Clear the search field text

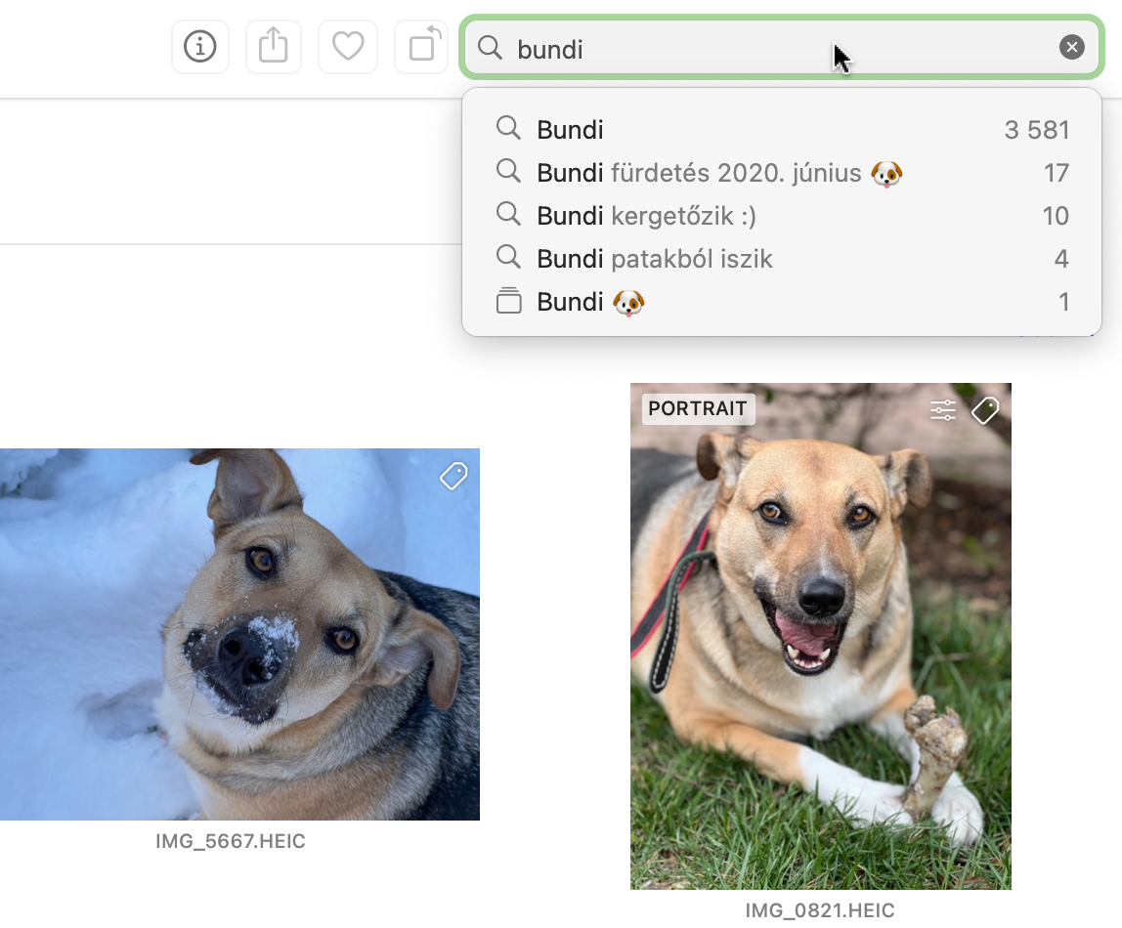click(1071, 47)
